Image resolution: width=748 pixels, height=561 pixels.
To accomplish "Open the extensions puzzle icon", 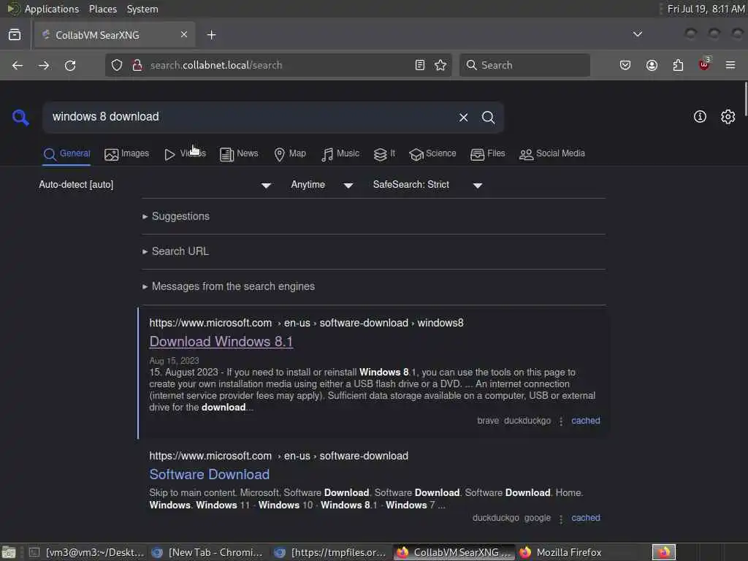I will (678, 65).
